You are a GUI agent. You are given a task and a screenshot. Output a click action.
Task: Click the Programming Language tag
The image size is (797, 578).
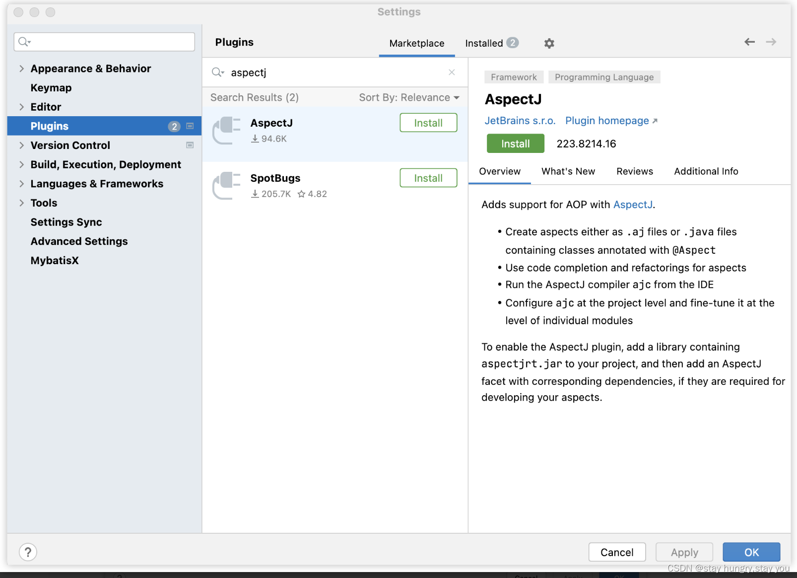pyautogui.click(x=604, y=77)
